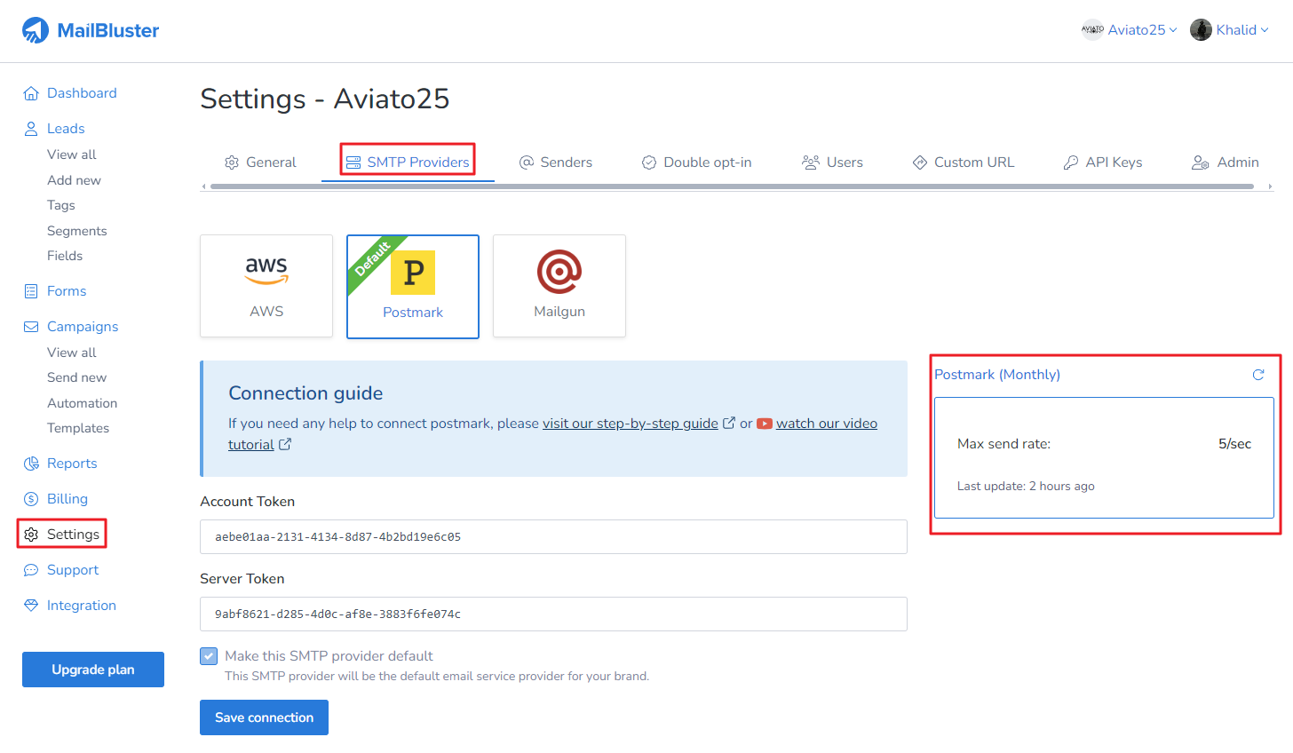The width and height of the screenshot is (1293, 753).
Task: Switch to the General tab
Action: point(260,162)
